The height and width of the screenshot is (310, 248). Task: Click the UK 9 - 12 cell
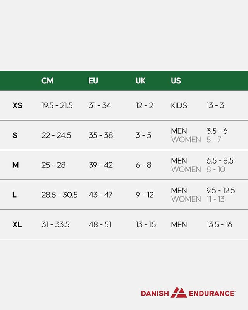tap(145, 195)
